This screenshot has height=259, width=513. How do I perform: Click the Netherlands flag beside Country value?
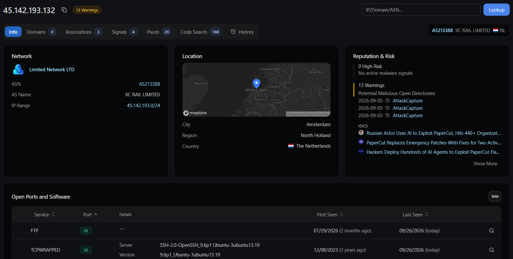point(291,146)
